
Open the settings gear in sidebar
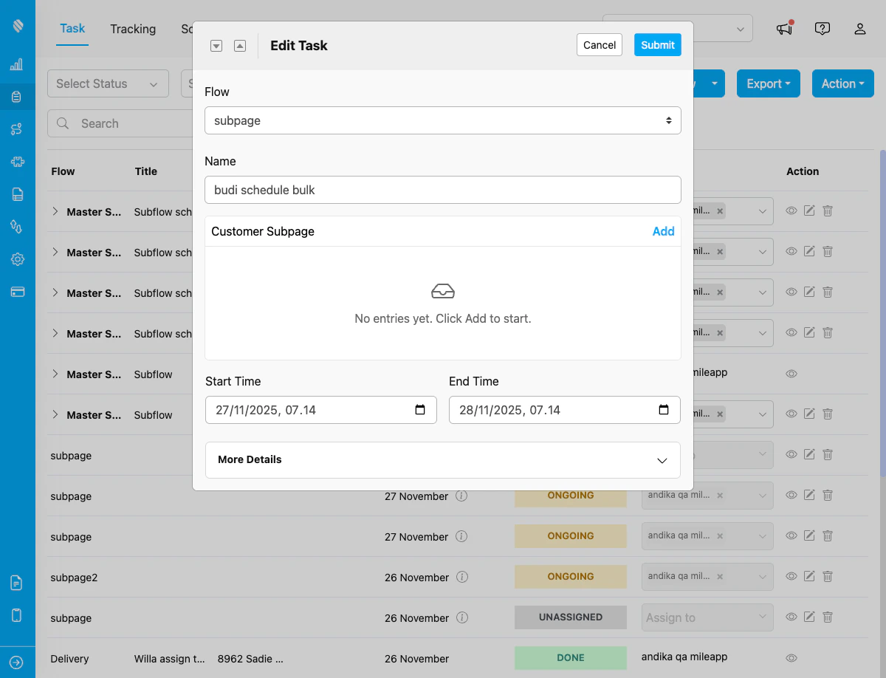click(x=17, y=259)
